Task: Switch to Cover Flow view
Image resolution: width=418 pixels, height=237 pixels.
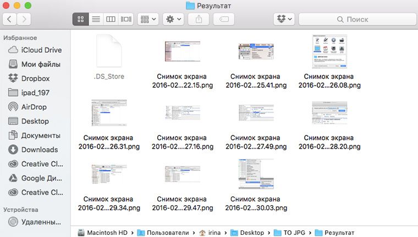Action: (x=127, y=19)
